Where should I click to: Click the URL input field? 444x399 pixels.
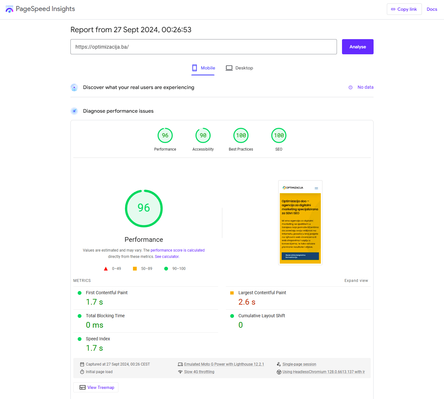point(203,47)
